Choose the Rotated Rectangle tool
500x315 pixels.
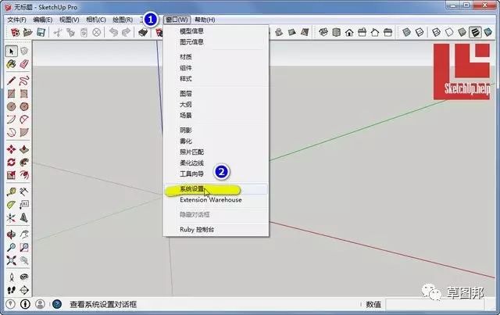pyautogui.click(x=24, y=94)
